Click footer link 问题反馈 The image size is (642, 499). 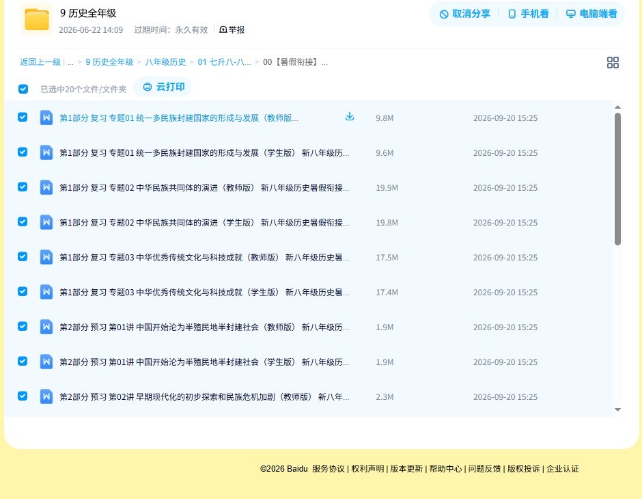point(484,469)
